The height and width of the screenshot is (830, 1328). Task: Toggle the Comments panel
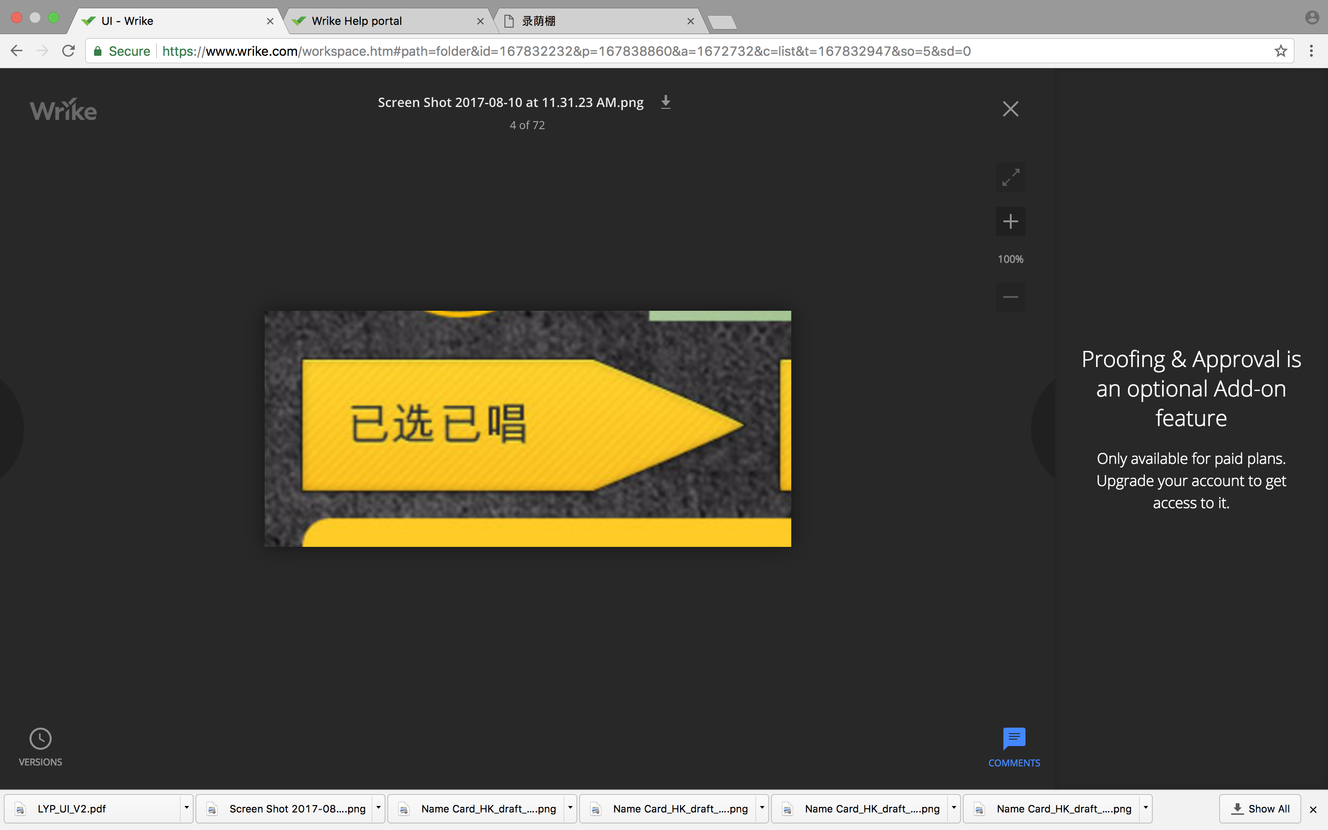[x=1014, y=746]
